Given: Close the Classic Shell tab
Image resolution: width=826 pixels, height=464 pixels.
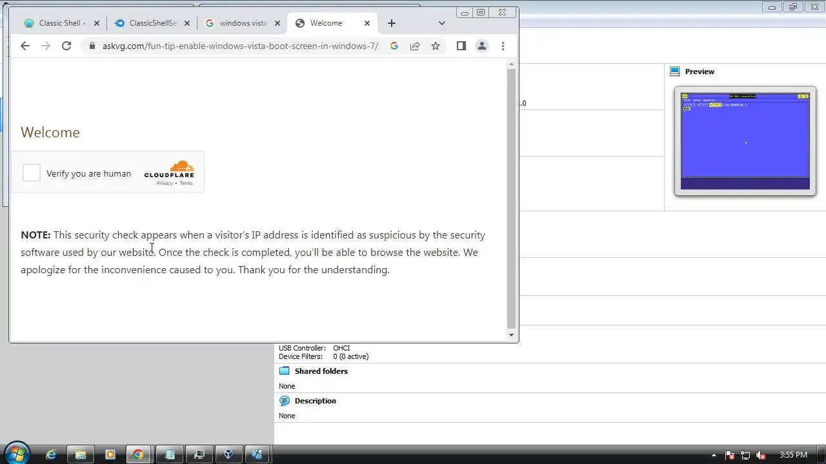Looking at the screenshot, I should pyautogui.click(x=97, y=23).
